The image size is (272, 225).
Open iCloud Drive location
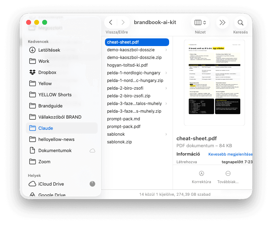point(62,184)
